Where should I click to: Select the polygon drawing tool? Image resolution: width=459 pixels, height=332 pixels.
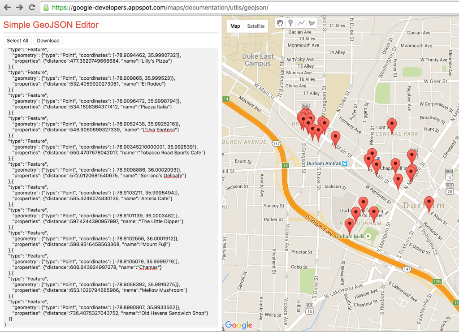(x=312, y=23)
